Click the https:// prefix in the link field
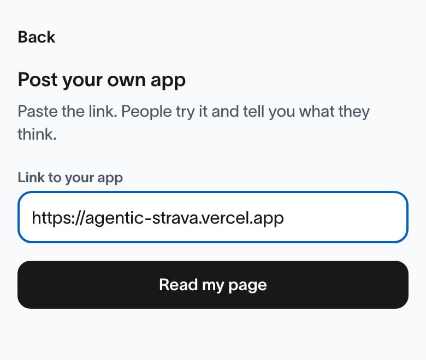The image size is (426, 360). pyautogui.click(x=58, y=218)
